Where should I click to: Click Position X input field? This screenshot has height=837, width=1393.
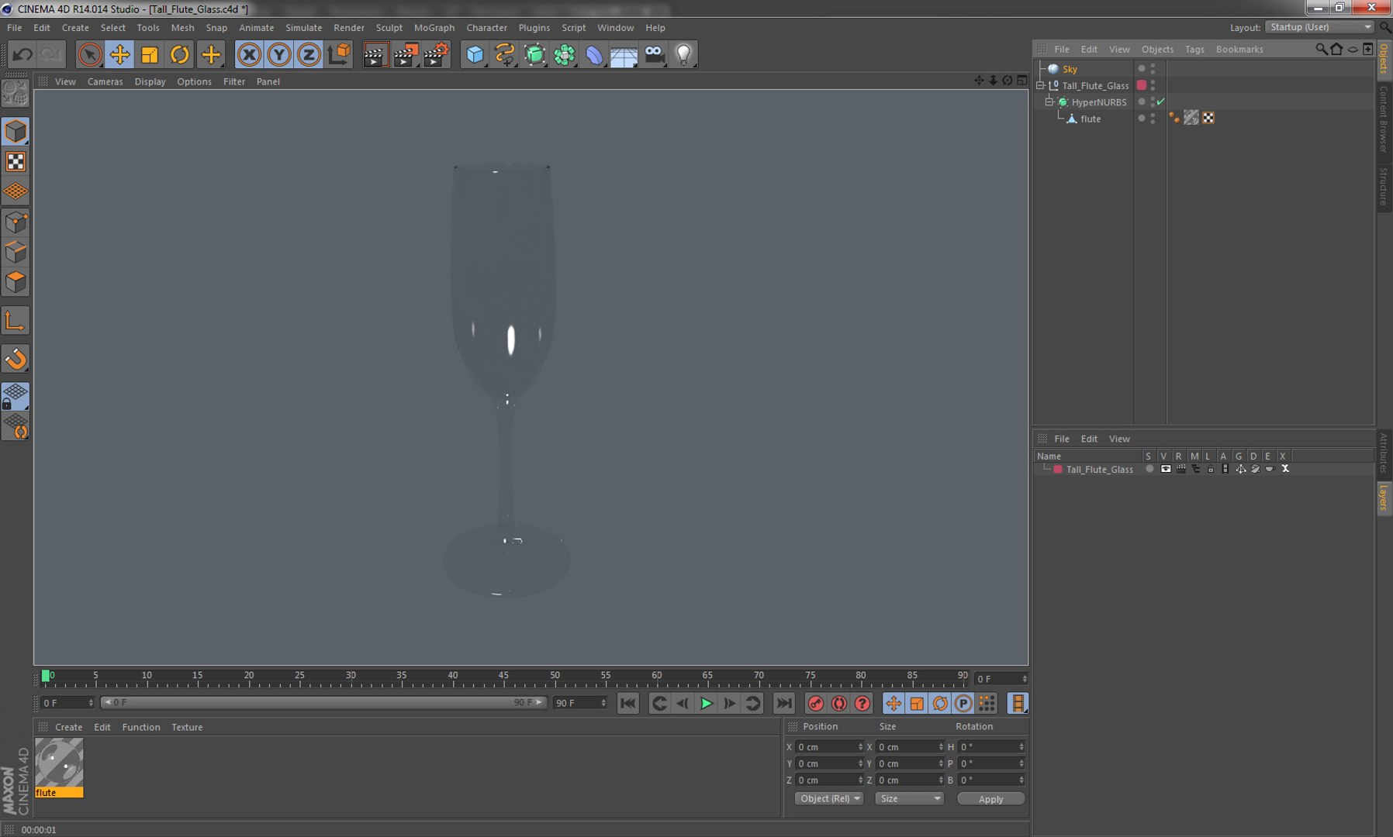829,747
